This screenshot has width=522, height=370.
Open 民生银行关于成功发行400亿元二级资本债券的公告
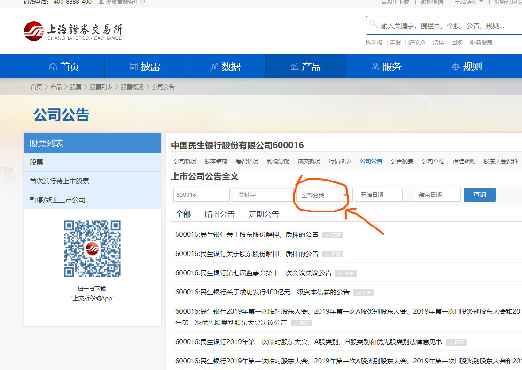coord(262,292)
